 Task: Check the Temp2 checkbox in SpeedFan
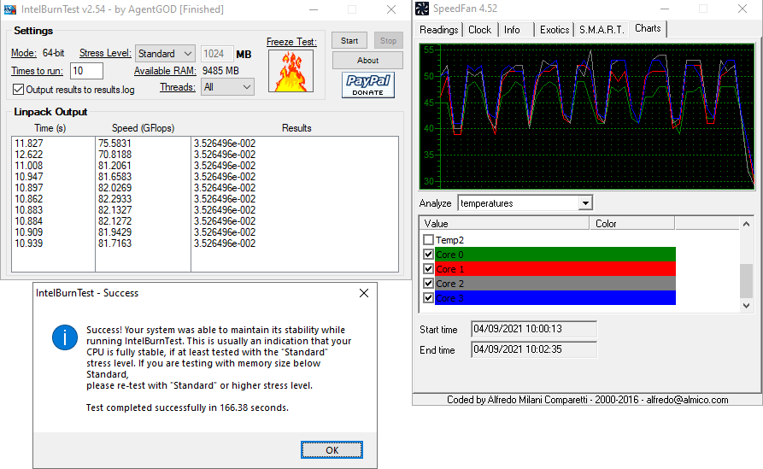428,240
